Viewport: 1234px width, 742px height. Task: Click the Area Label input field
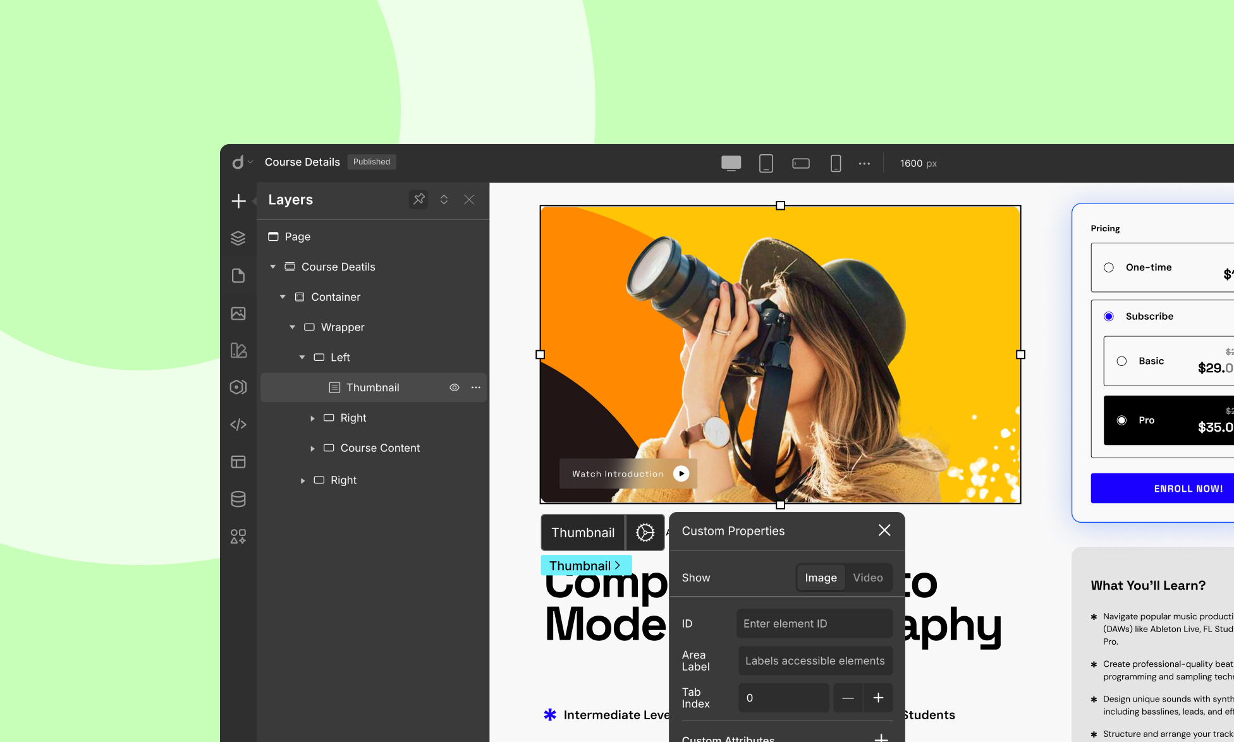[x=815, y=661]
